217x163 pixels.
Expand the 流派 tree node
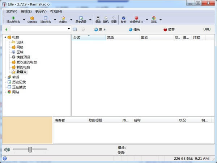tap(10, 42)
